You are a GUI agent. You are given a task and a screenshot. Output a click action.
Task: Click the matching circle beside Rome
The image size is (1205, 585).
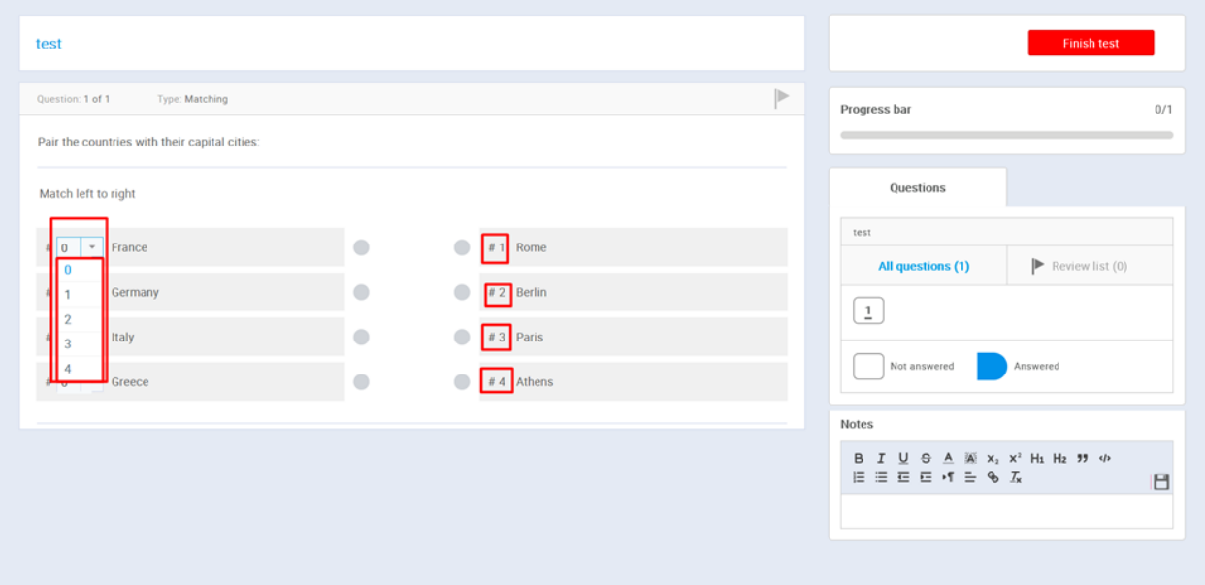pos(462,246)
